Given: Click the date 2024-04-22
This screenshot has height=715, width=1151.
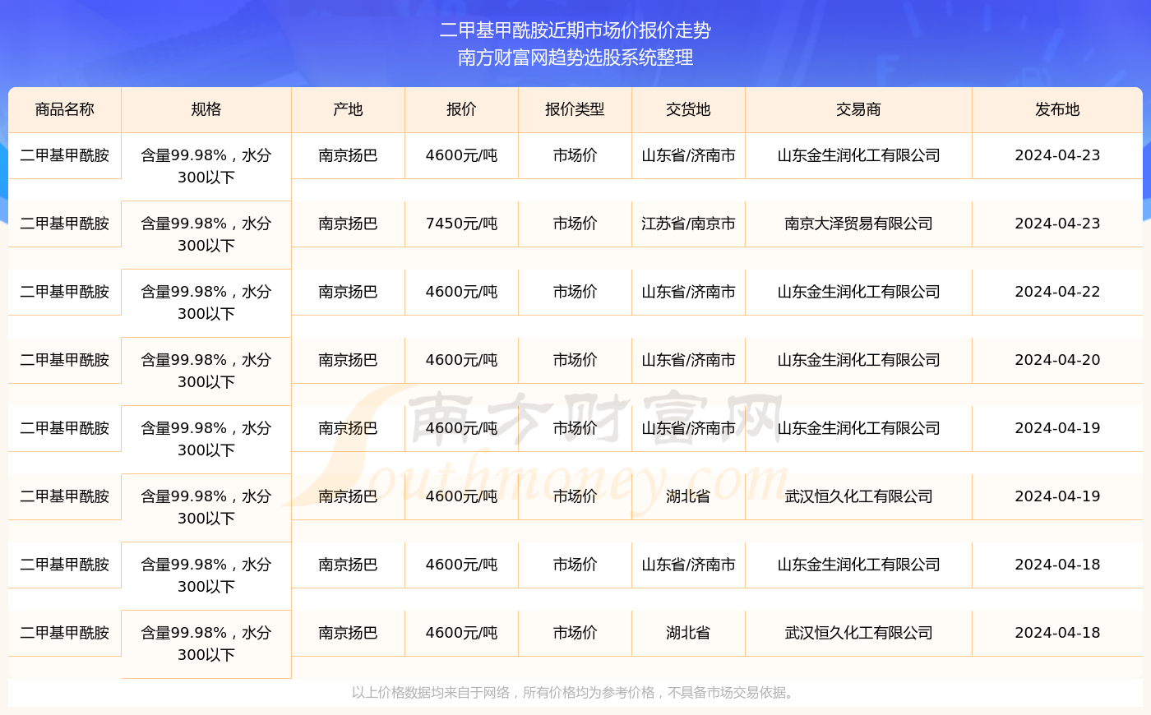Looking at the screenshot, I should [x=1057, y=292].
